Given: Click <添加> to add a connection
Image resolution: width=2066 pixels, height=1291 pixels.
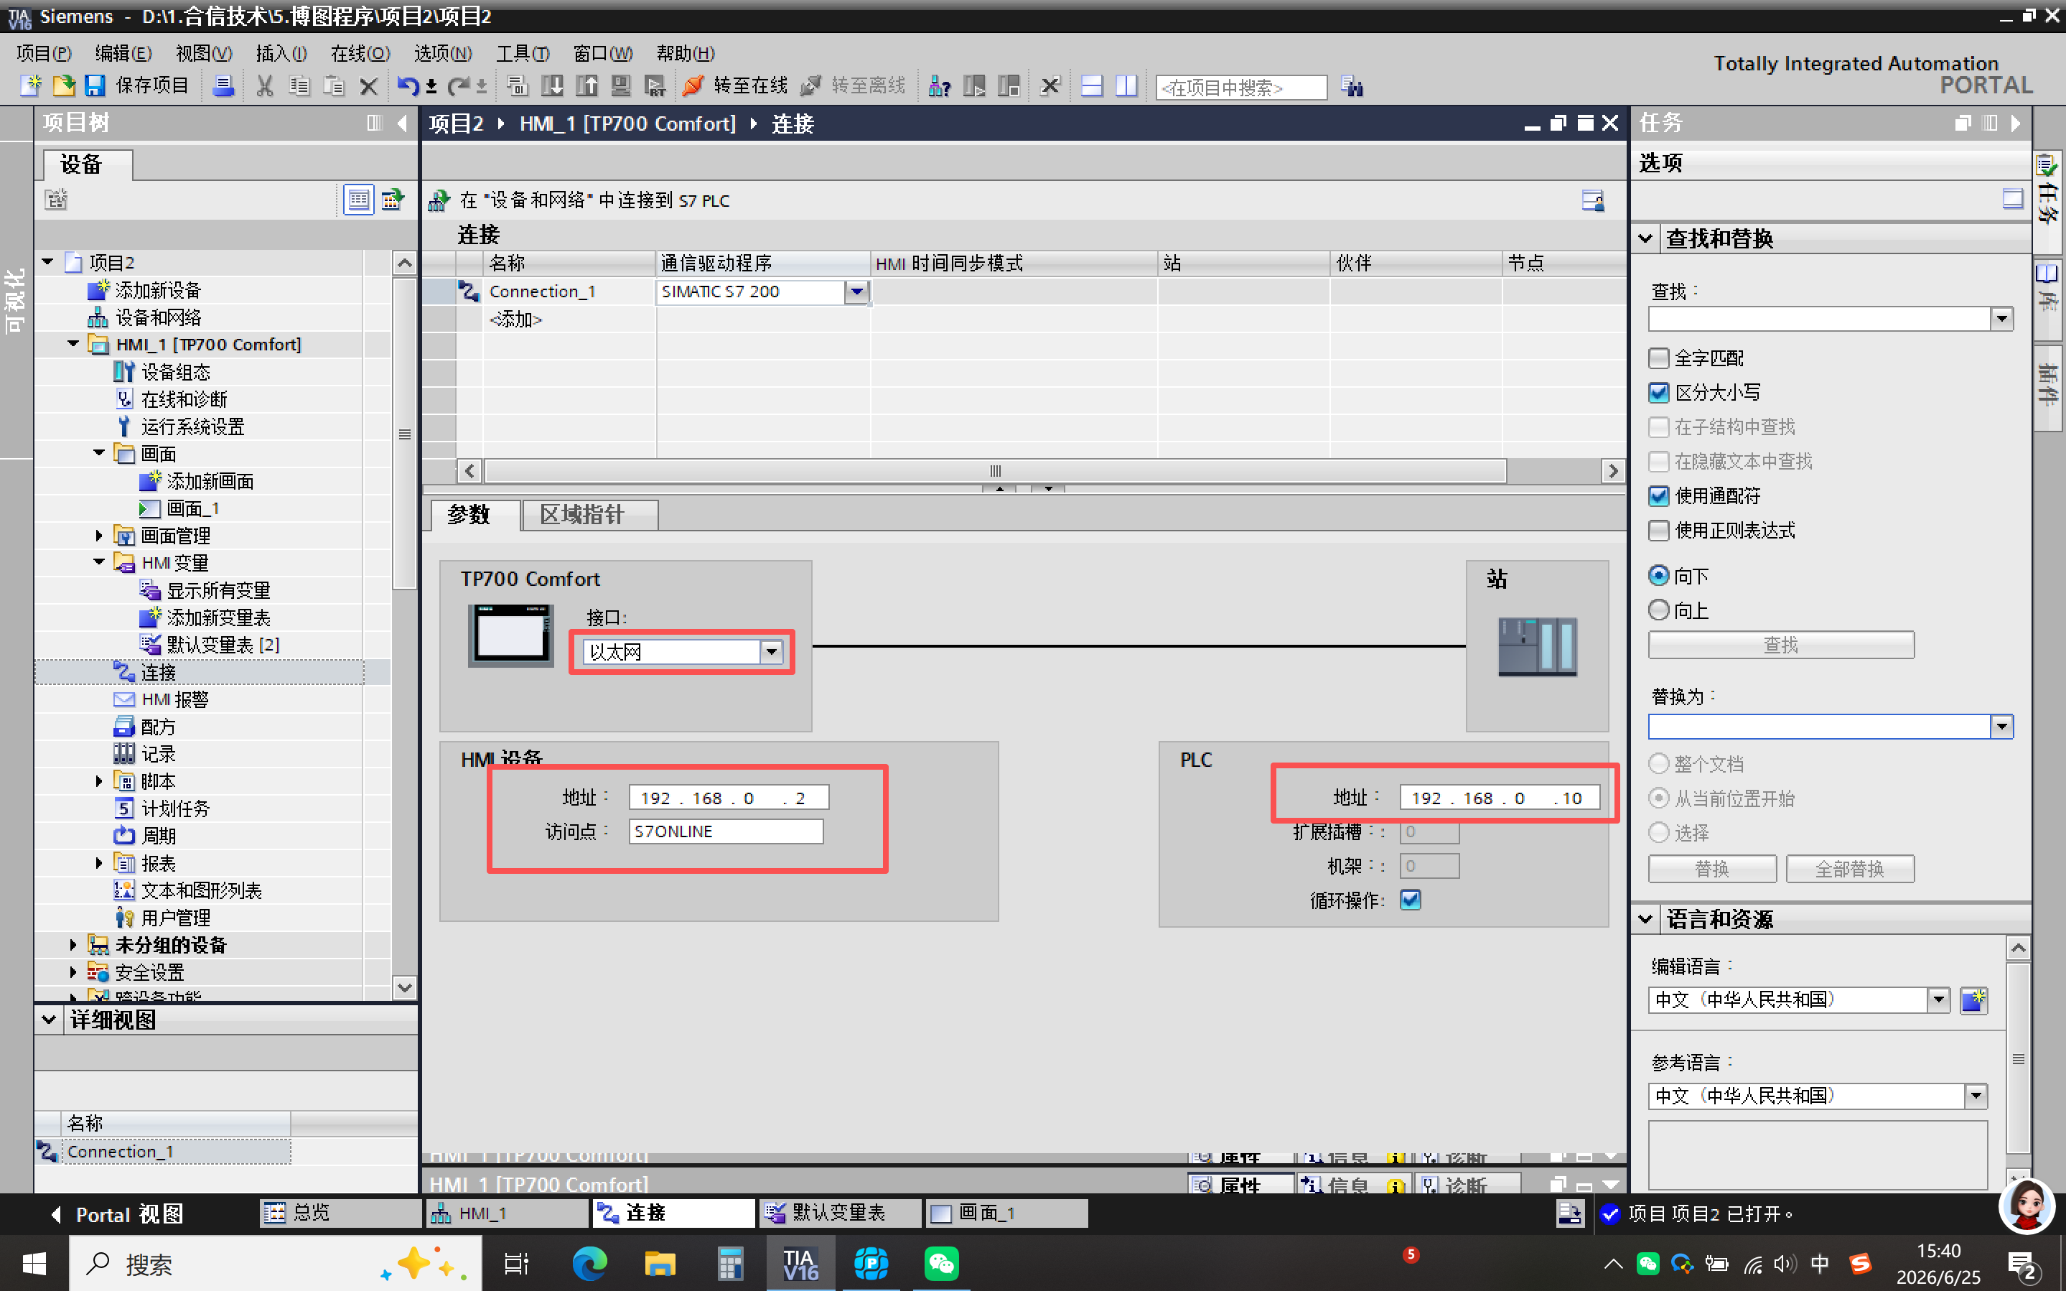Looking at the screenshot, I should coord(515,320).
